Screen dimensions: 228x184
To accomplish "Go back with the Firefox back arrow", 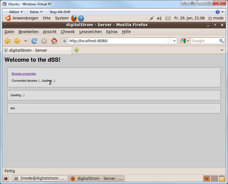I will [x=7, y=41].
